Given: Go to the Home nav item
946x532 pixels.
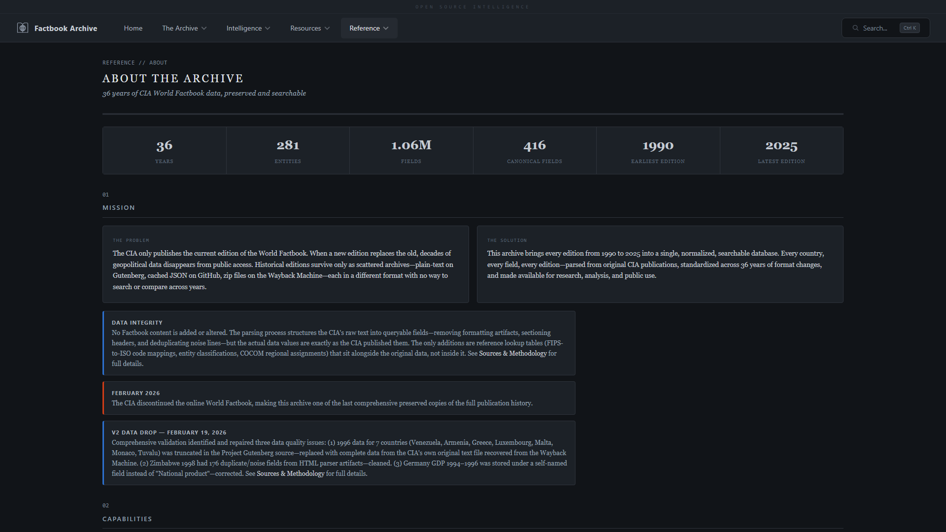Looking at the screenshot, I should [133, 28].
